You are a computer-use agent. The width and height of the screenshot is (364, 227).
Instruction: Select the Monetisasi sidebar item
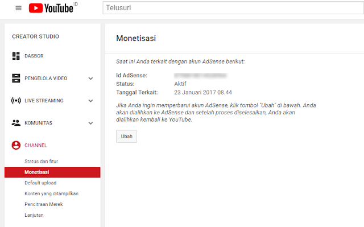[x=52, y=172]
